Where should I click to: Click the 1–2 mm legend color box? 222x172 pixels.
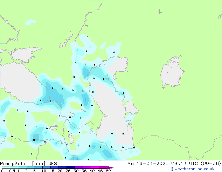pyautogui.click(x=22, y=167)
